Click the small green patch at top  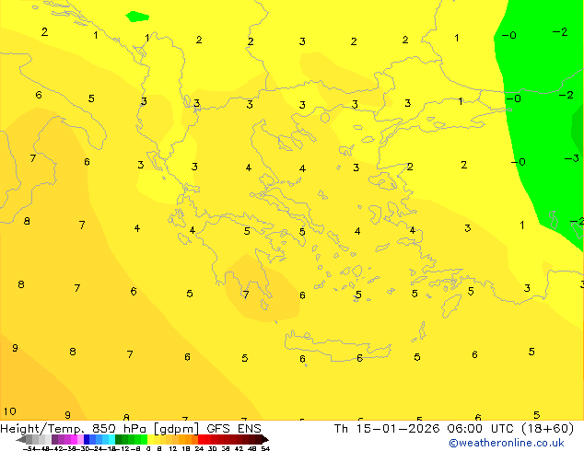point(137,17)
